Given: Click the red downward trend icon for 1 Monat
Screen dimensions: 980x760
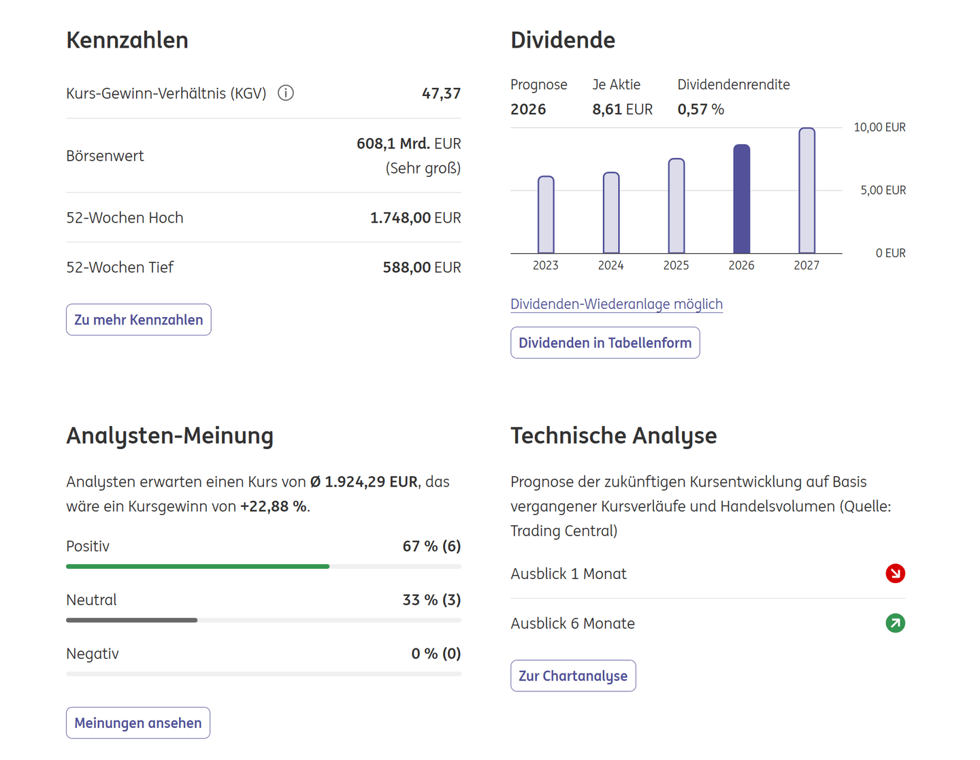Looking at the screenshot, I should (895, 574).
